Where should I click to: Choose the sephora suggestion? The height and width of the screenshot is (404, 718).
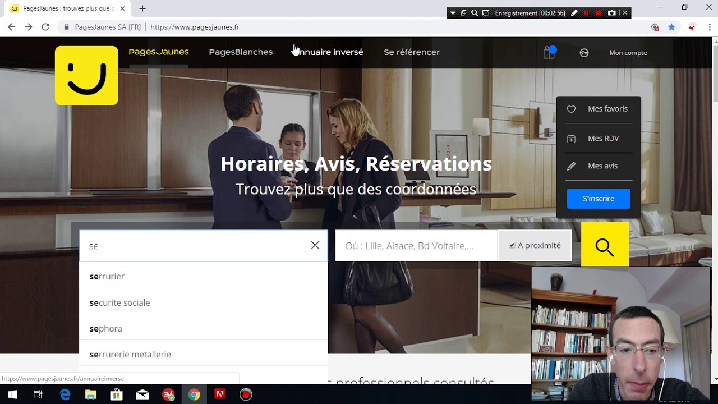[204, 328]
